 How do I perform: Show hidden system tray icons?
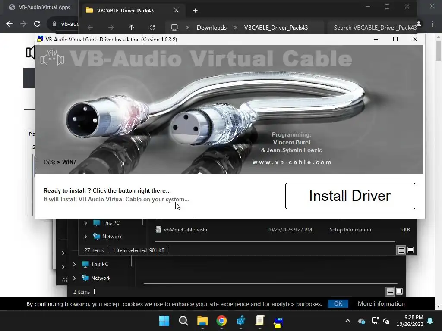(x=348, y=321)
